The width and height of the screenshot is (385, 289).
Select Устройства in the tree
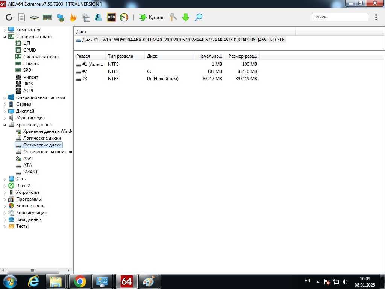click(x=27, y=192)
